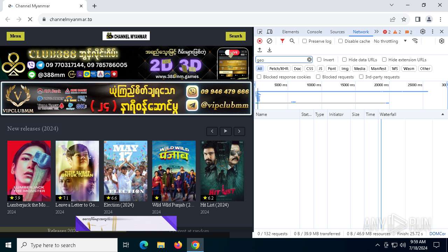Screen dimensions: 448x252
Task: Toggle Waterfall column sort arrow
Action: pyautogui.click(x=442, y=114)
